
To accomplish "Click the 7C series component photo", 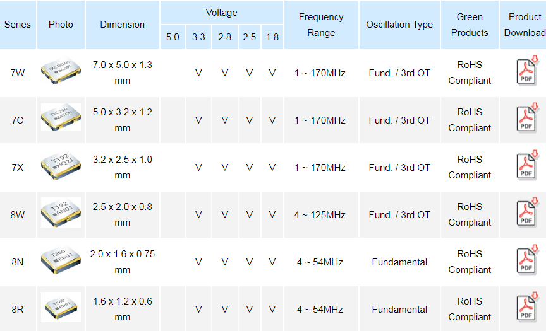I will tap(61, 119).
